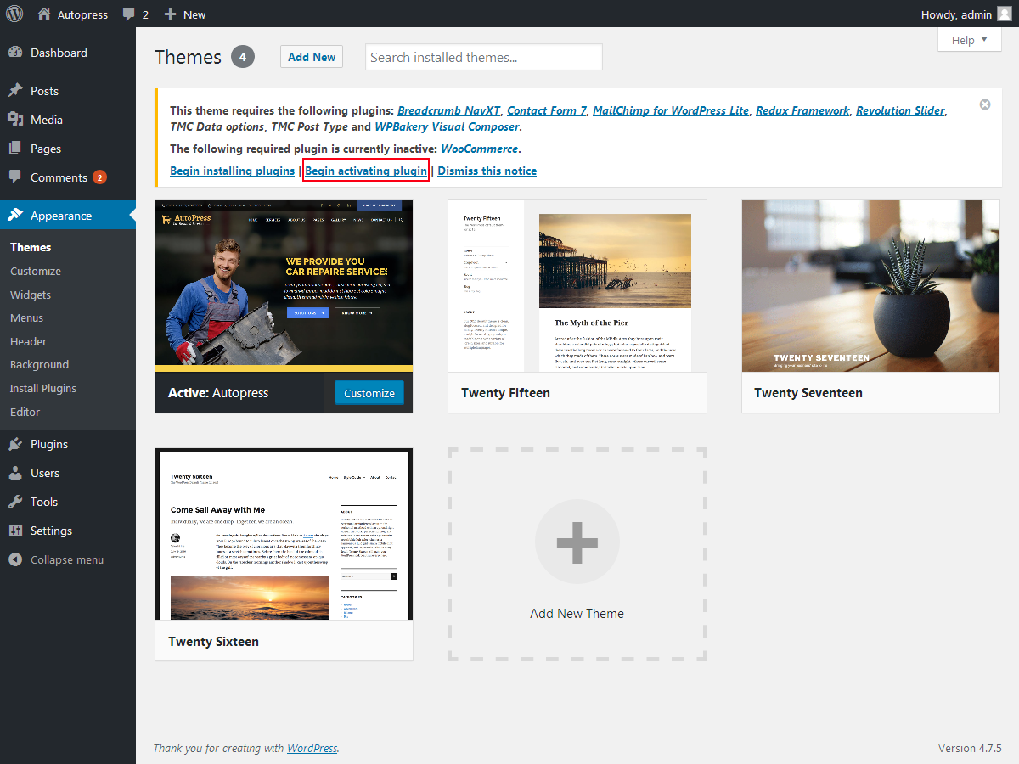Open the Revolution Slider link

click(901, 110)
